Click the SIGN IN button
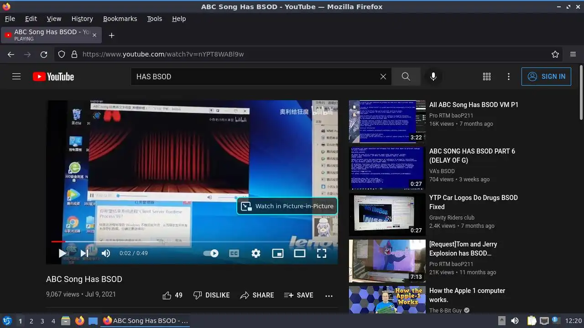 tap(546, 77)
